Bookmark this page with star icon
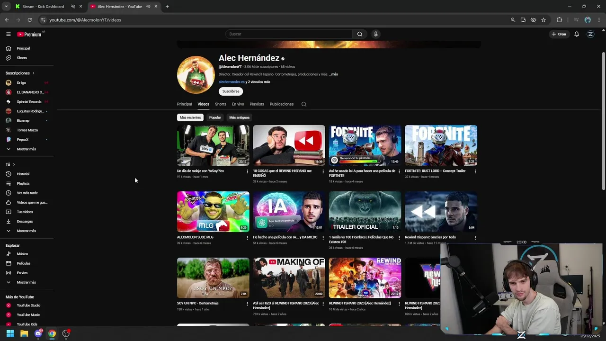Viewport: 606px width, 341px height. [x=544, y=20]
